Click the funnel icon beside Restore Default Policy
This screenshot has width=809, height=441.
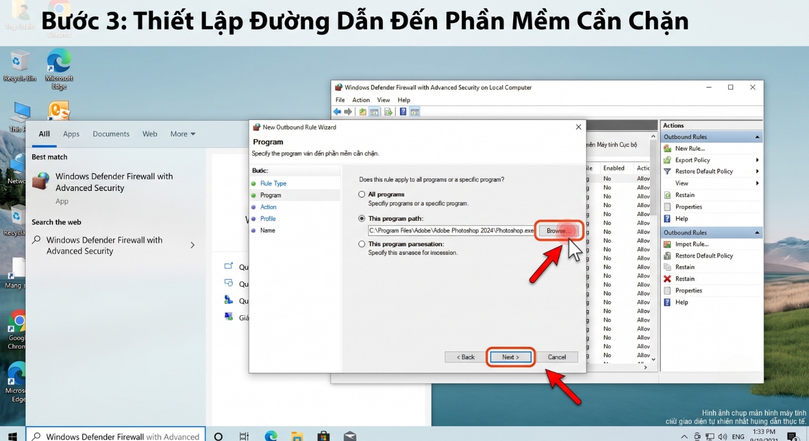tap(667, 171)
